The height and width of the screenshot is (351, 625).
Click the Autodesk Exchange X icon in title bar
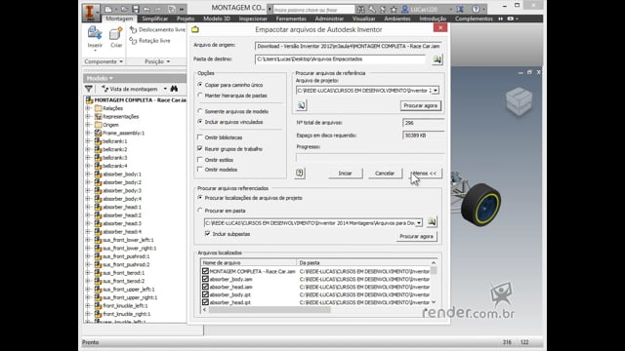(x=460, y=9)
